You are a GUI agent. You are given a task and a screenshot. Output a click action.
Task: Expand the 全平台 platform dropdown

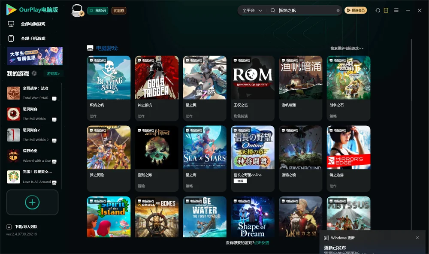click(x=252, y=10)
